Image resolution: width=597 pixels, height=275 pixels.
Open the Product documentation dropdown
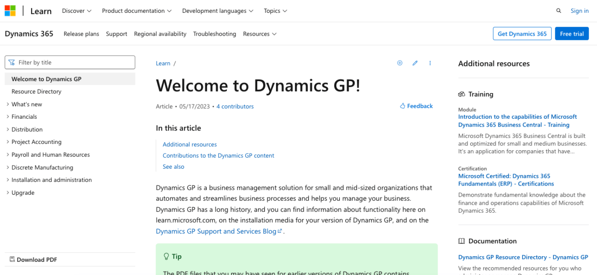[137, 11]
